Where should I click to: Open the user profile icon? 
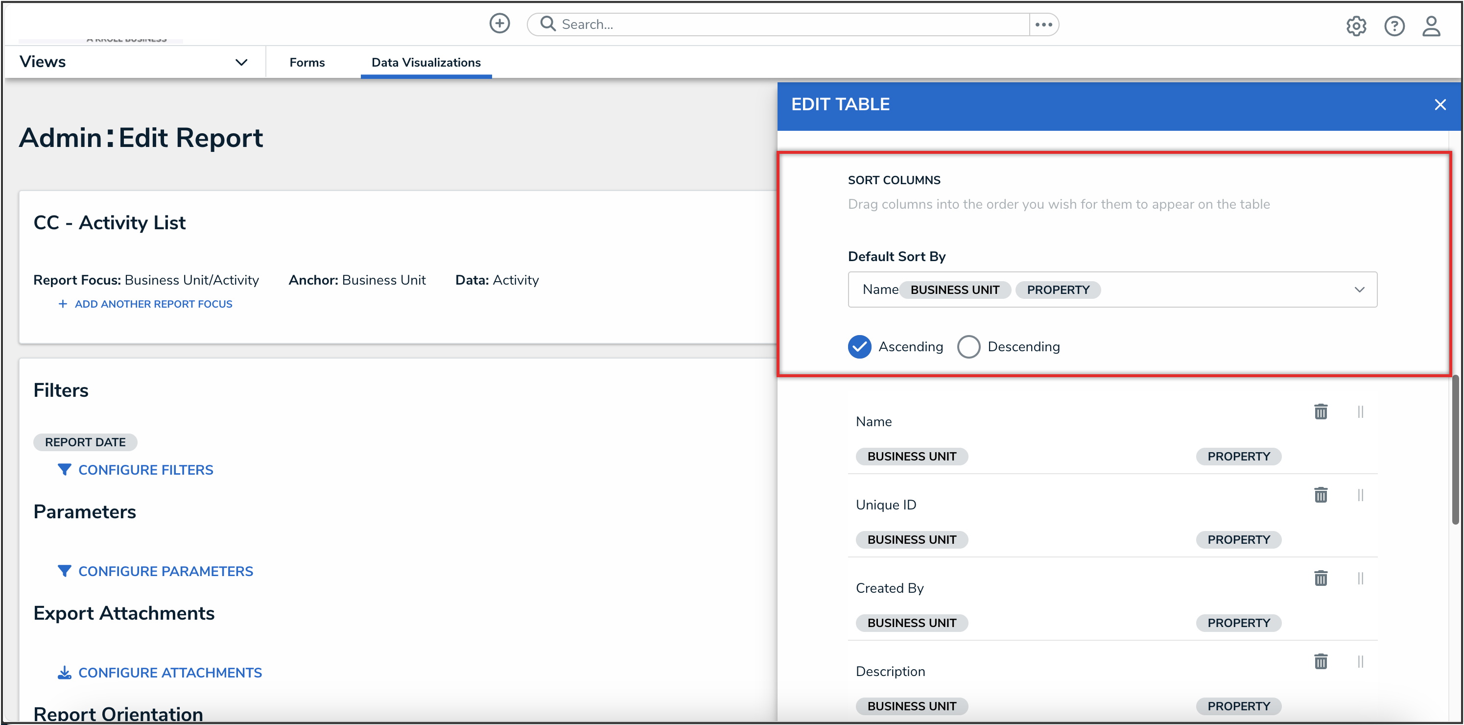(1431, 25)
